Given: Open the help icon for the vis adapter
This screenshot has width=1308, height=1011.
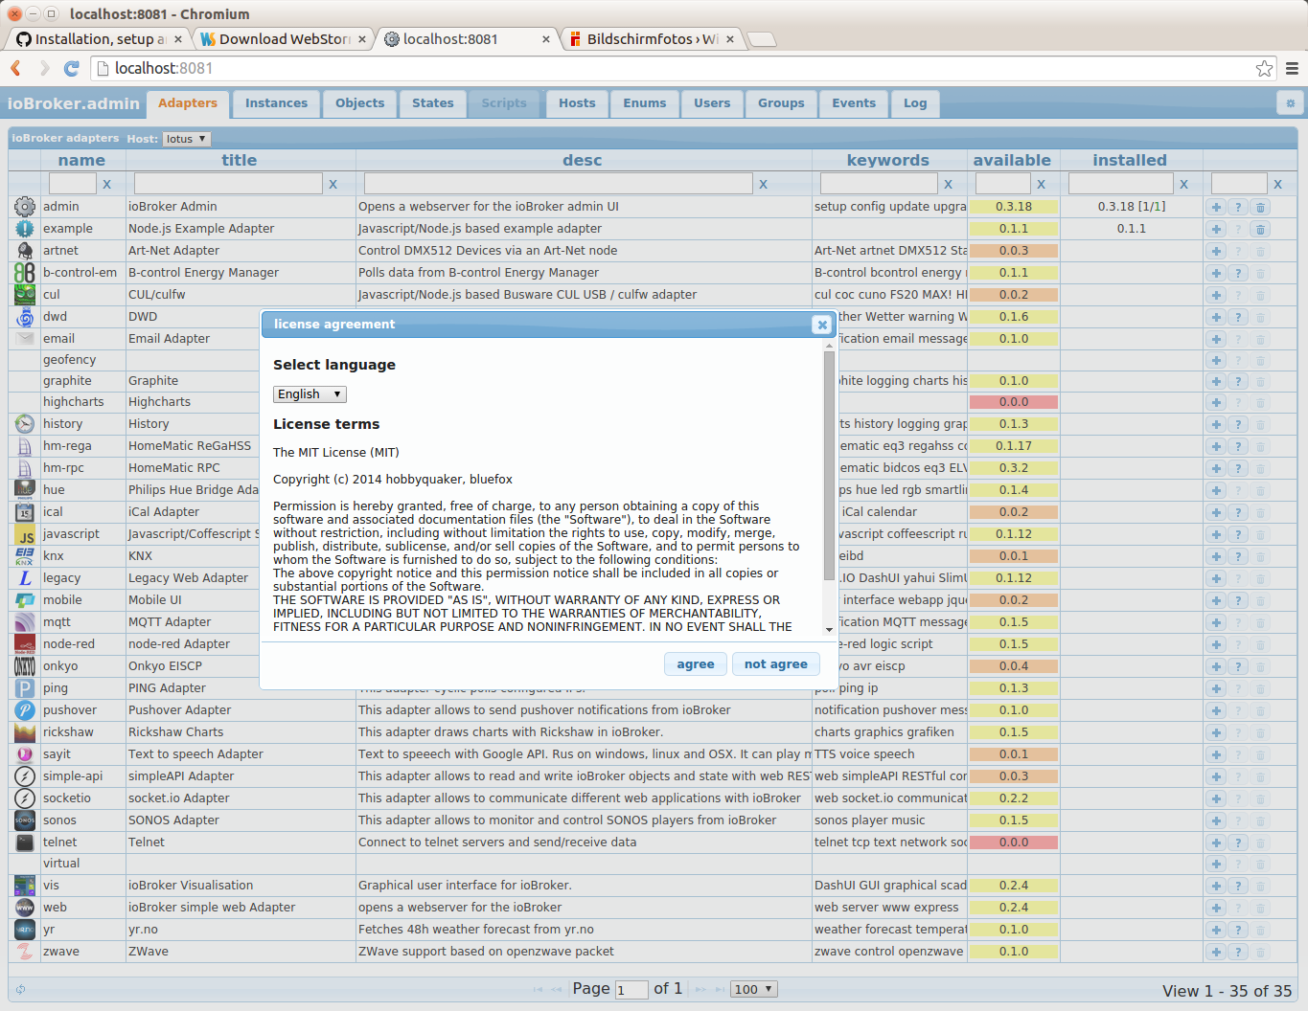Looking at the screenshot, I should [x=1238, y=886].
